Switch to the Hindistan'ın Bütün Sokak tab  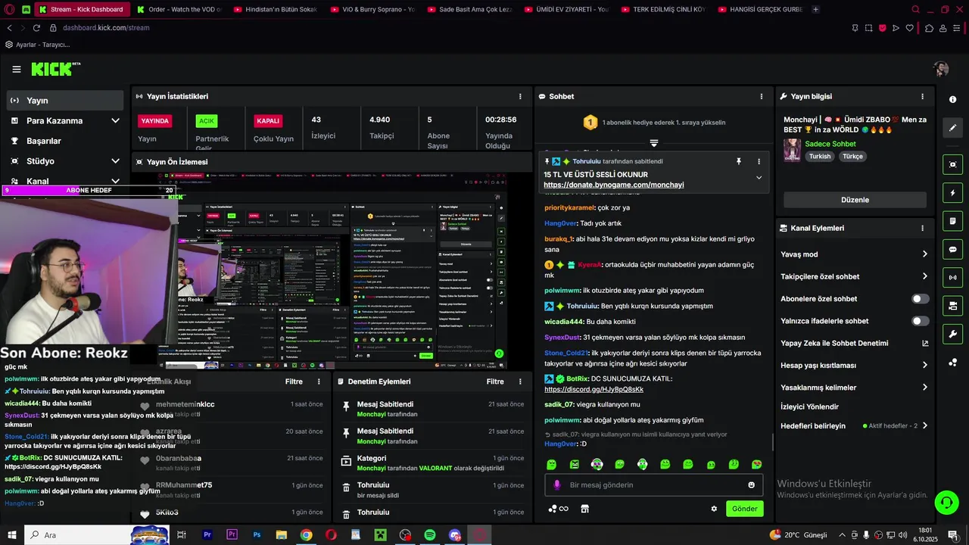276,9
